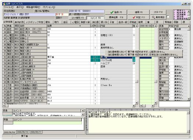Click the red checkmark 判定 F11 button
193x140 pixels.
[x=138, y=17]
